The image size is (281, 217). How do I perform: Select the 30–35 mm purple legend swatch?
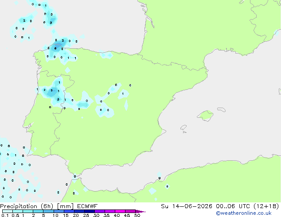pos(100,211)
